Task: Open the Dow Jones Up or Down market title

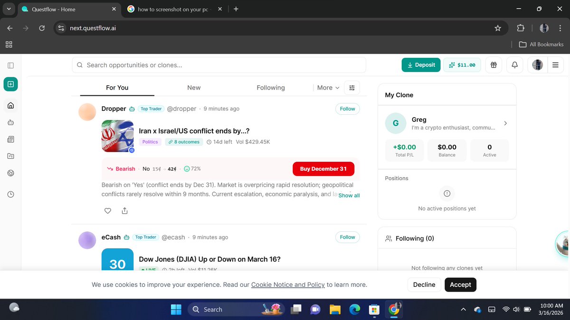Action: (210, 259)
